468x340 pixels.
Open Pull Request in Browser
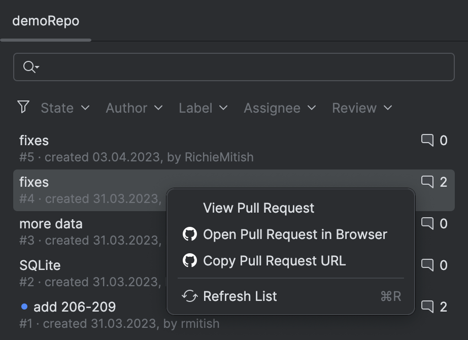(x=294, y=234)
